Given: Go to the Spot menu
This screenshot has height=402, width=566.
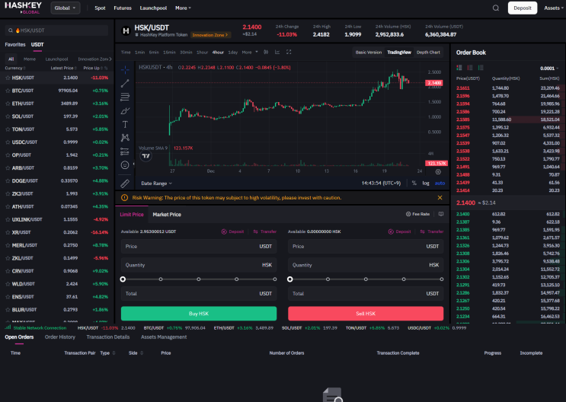Looking at the screenshot, I should 100,8.
